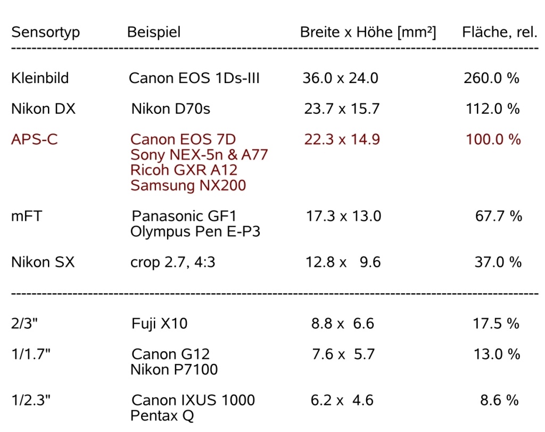Click the Breite x Höhe column header
The width and height of the screenshot is (545, 432).
pos(368,32)
